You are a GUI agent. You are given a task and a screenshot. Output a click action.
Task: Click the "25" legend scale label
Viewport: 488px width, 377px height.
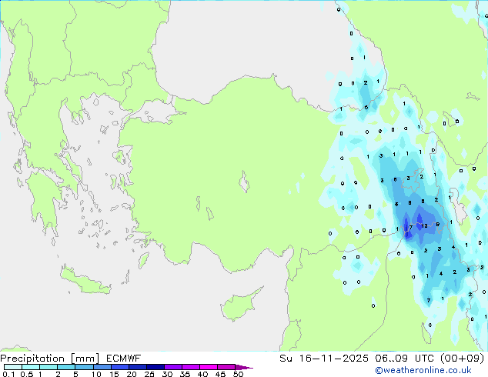pos(149,374)
